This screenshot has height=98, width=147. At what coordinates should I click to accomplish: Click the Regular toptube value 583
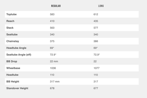pyautogui.click(x=52, y=14)
